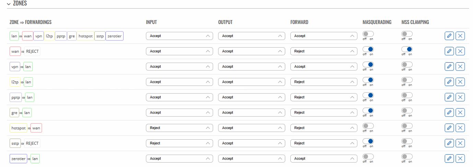Edit the hotspot zone settings

[449, 128]
